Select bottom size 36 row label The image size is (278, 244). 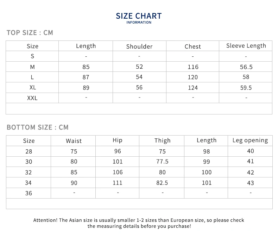(x=29, y=193)
